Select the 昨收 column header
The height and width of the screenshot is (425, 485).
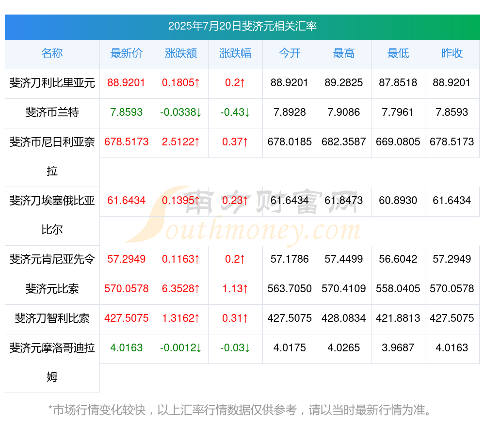click(452, 53)
